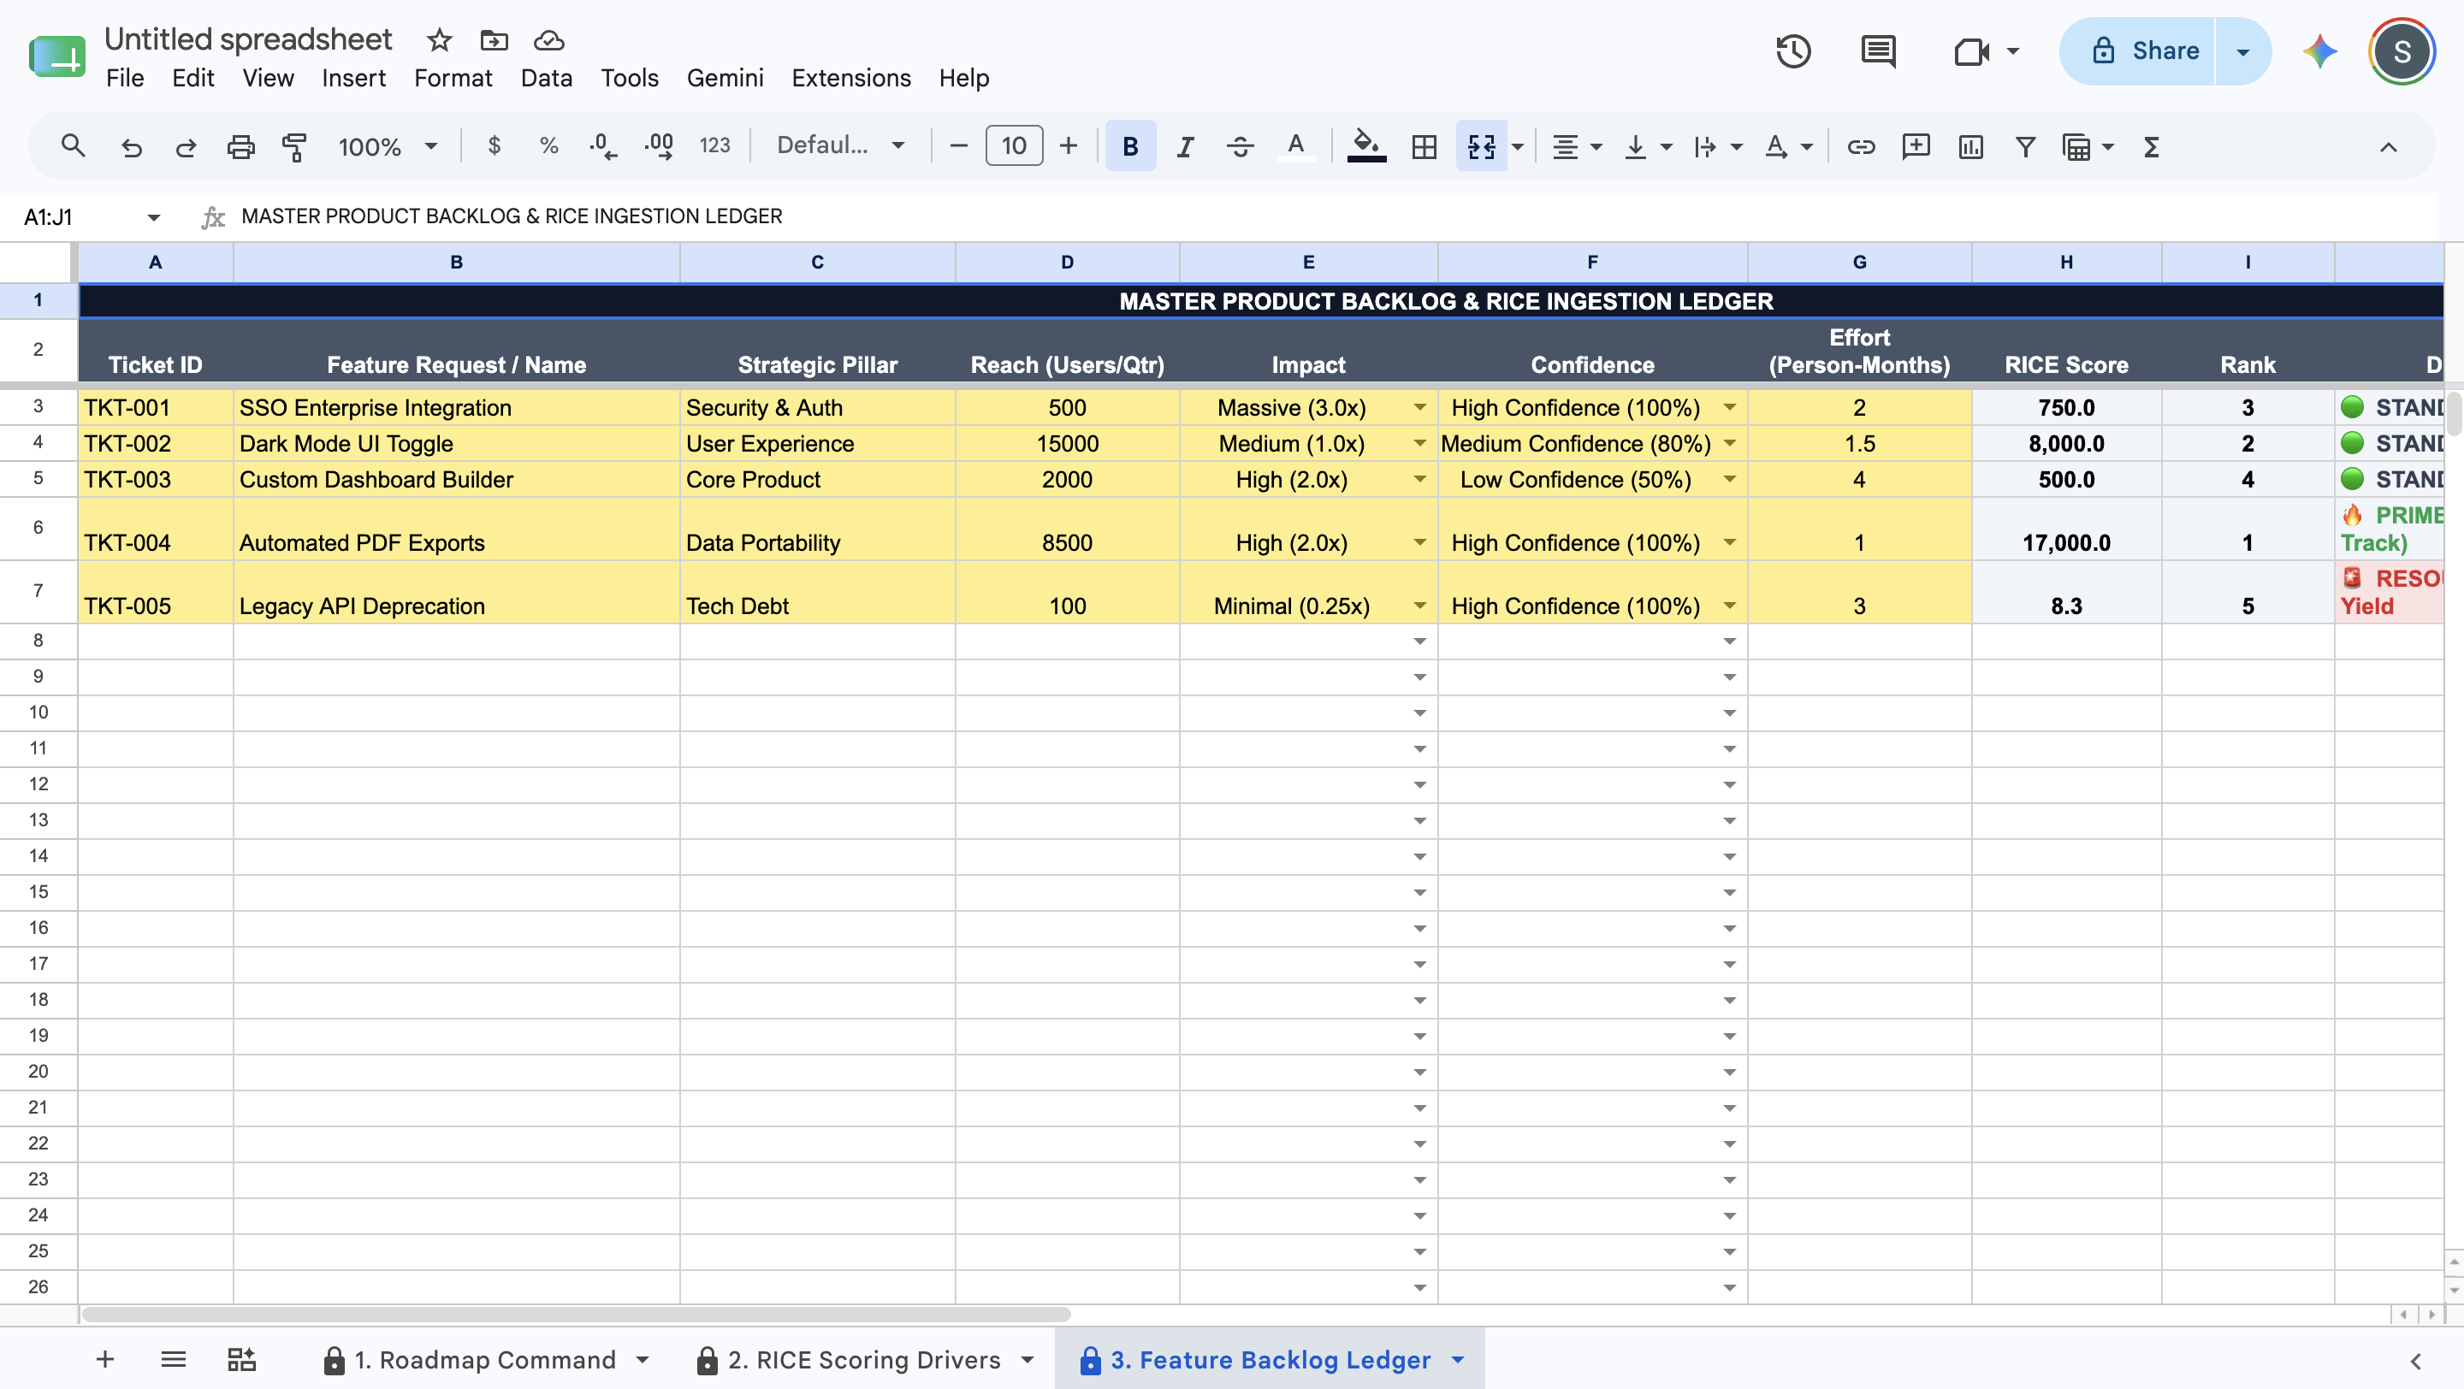Activate the paint format tool
Image resolution: width=2464 pixels, height=1389 pixels.
[x=294, y=146]
